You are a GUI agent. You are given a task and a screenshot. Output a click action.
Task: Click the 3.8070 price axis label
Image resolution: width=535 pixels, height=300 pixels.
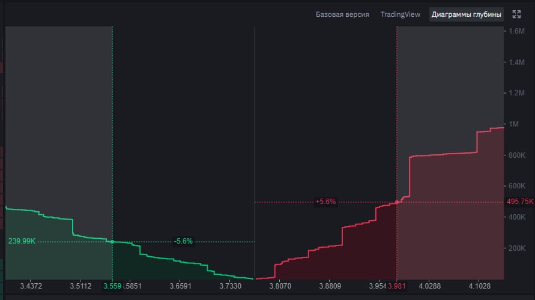[x=280, y=286]
